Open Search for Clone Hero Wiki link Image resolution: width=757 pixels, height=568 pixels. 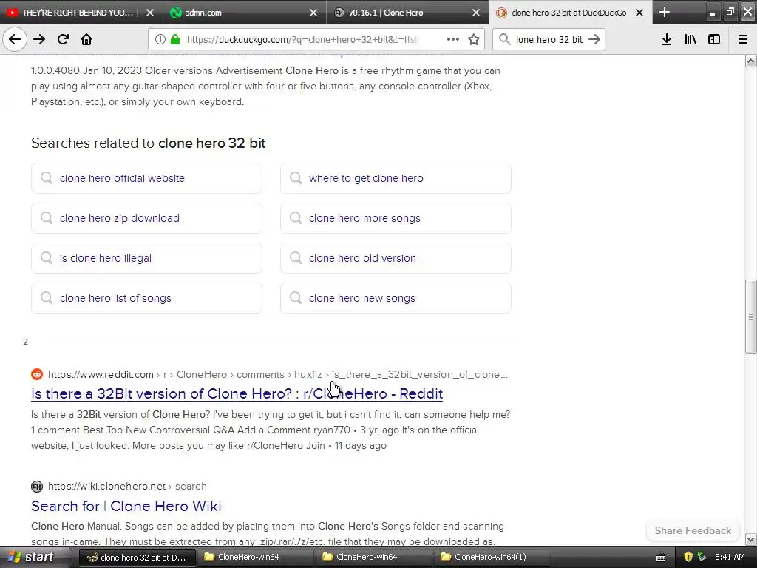(x=126, y=506)
